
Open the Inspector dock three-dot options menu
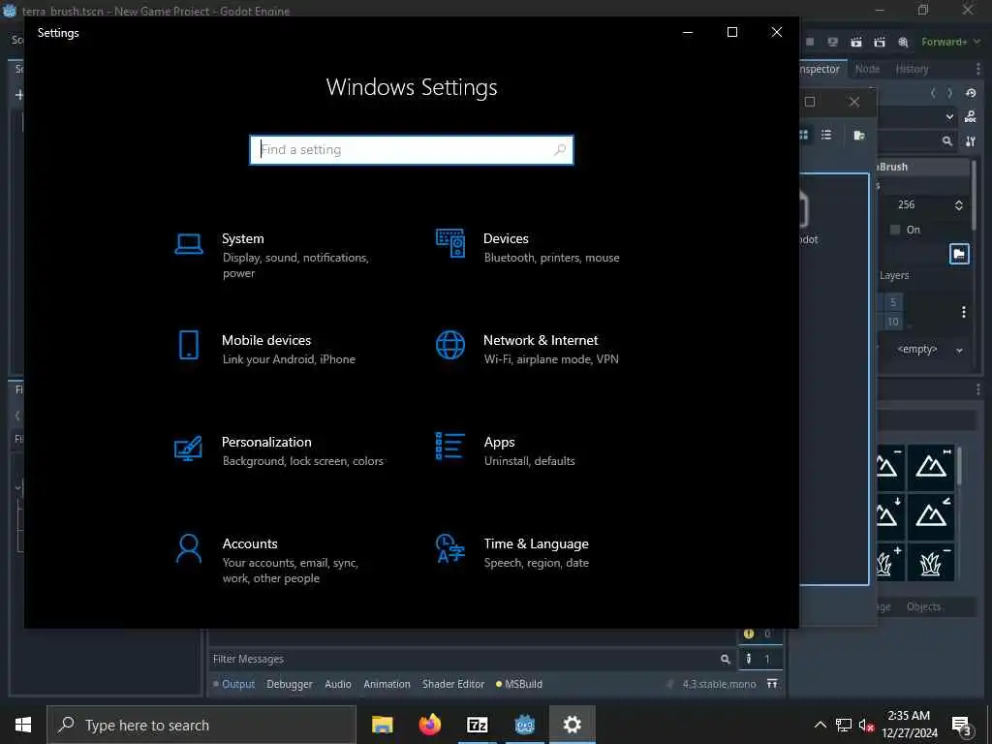coord(978,69)
